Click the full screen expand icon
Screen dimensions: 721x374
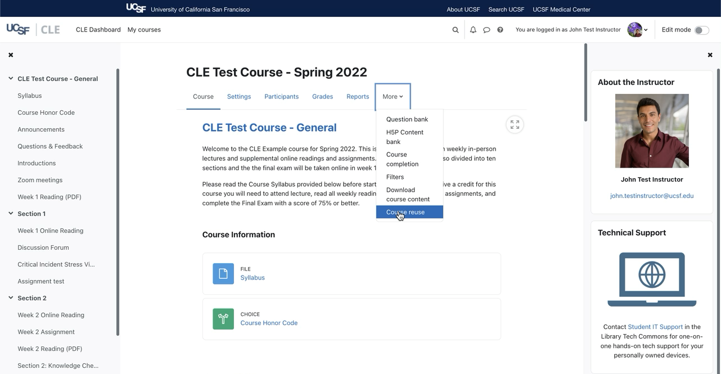pyautogui.click(x=515, y=125)
